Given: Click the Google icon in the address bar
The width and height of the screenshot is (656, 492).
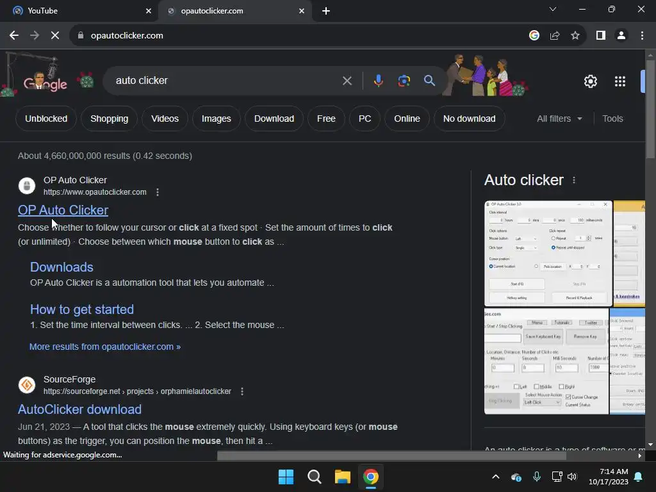Looking at the screenshot, I should 534,36.
